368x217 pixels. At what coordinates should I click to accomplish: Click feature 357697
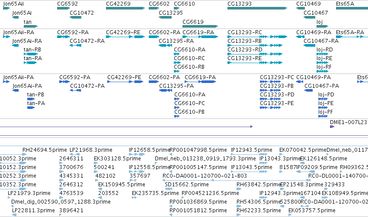140,176
